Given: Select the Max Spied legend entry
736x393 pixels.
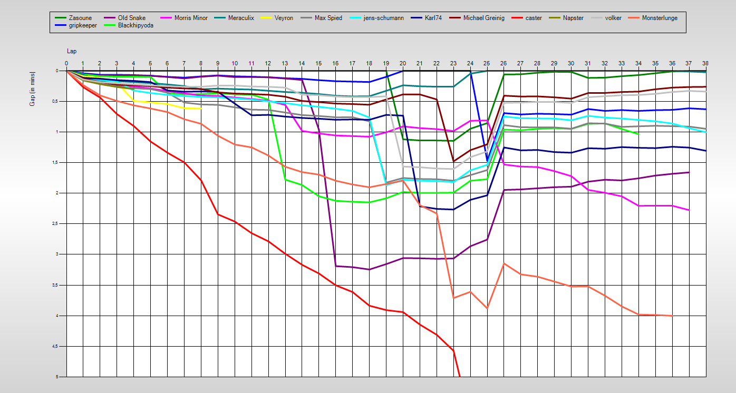Looking at the screenshot, I should click(322, 18).
